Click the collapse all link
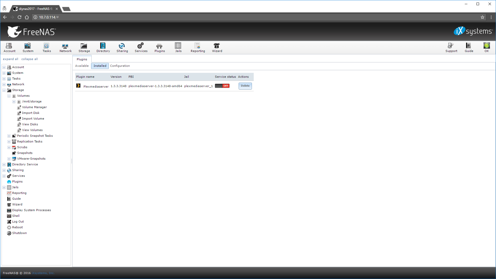Viewport: 496px width, 279px height. pos(29,59)
